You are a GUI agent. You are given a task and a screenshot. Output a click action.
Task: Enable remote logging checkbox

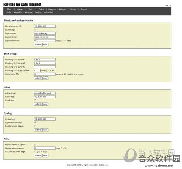click(35, 126)
